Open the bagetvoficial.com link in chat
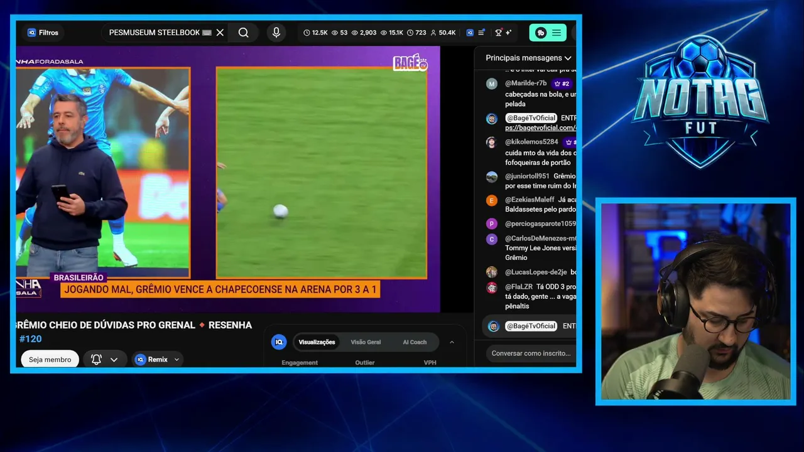Image resolution: width=804 pixels, height=452 pixels. pyautogui.click(x=540, y=127)
